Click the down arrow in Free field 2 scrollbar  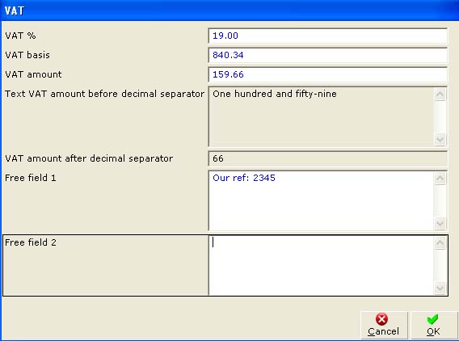[x=440, y=288]
